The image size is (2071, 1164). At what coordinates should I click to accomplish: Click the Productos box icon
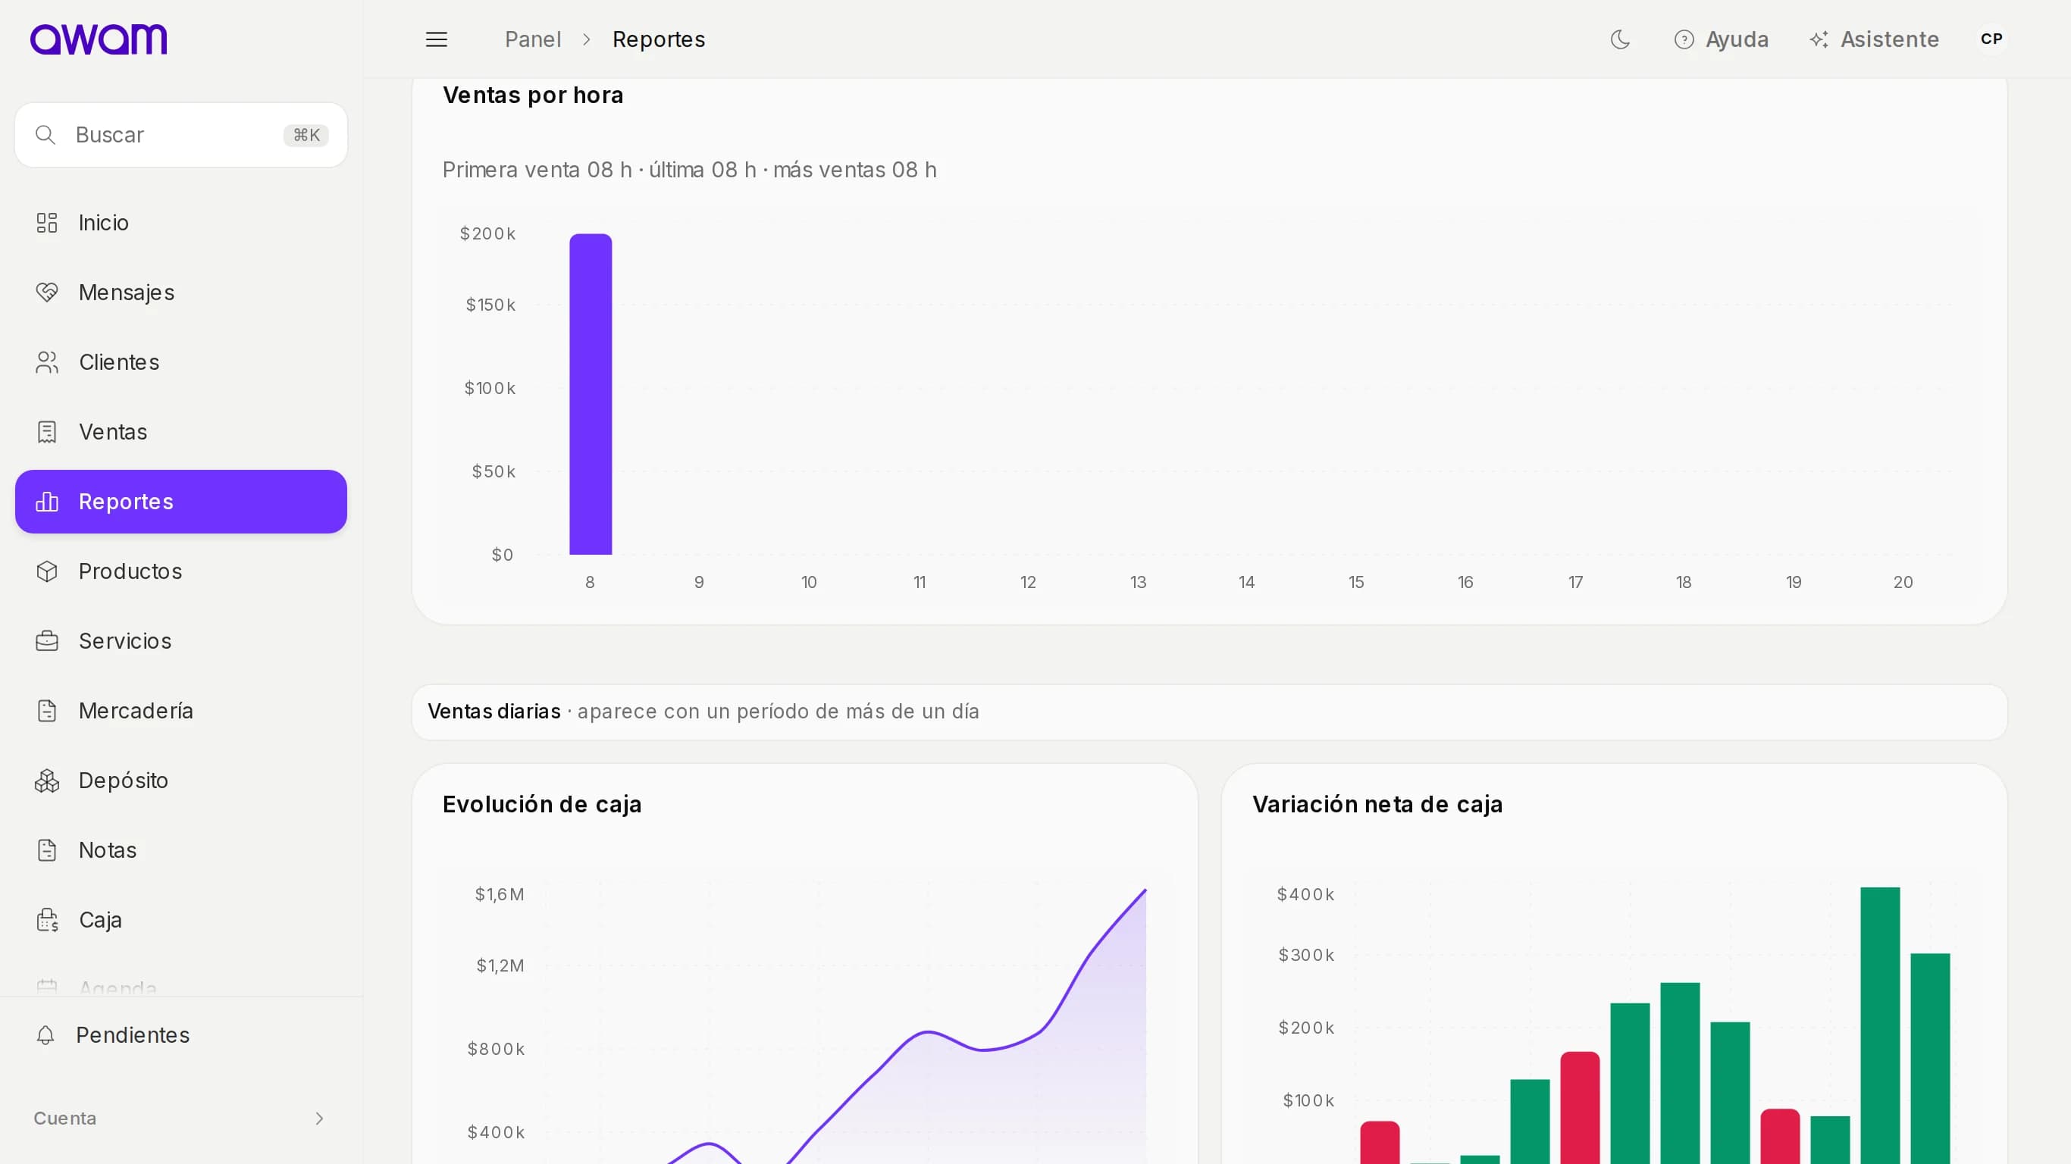tap(47, 571)
